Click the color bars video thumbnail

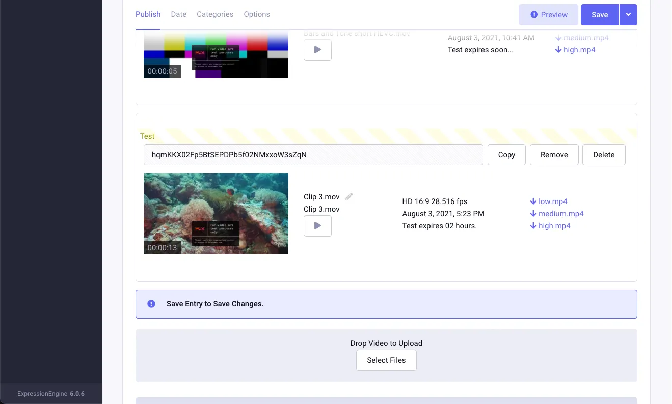(x=216, y=55)
